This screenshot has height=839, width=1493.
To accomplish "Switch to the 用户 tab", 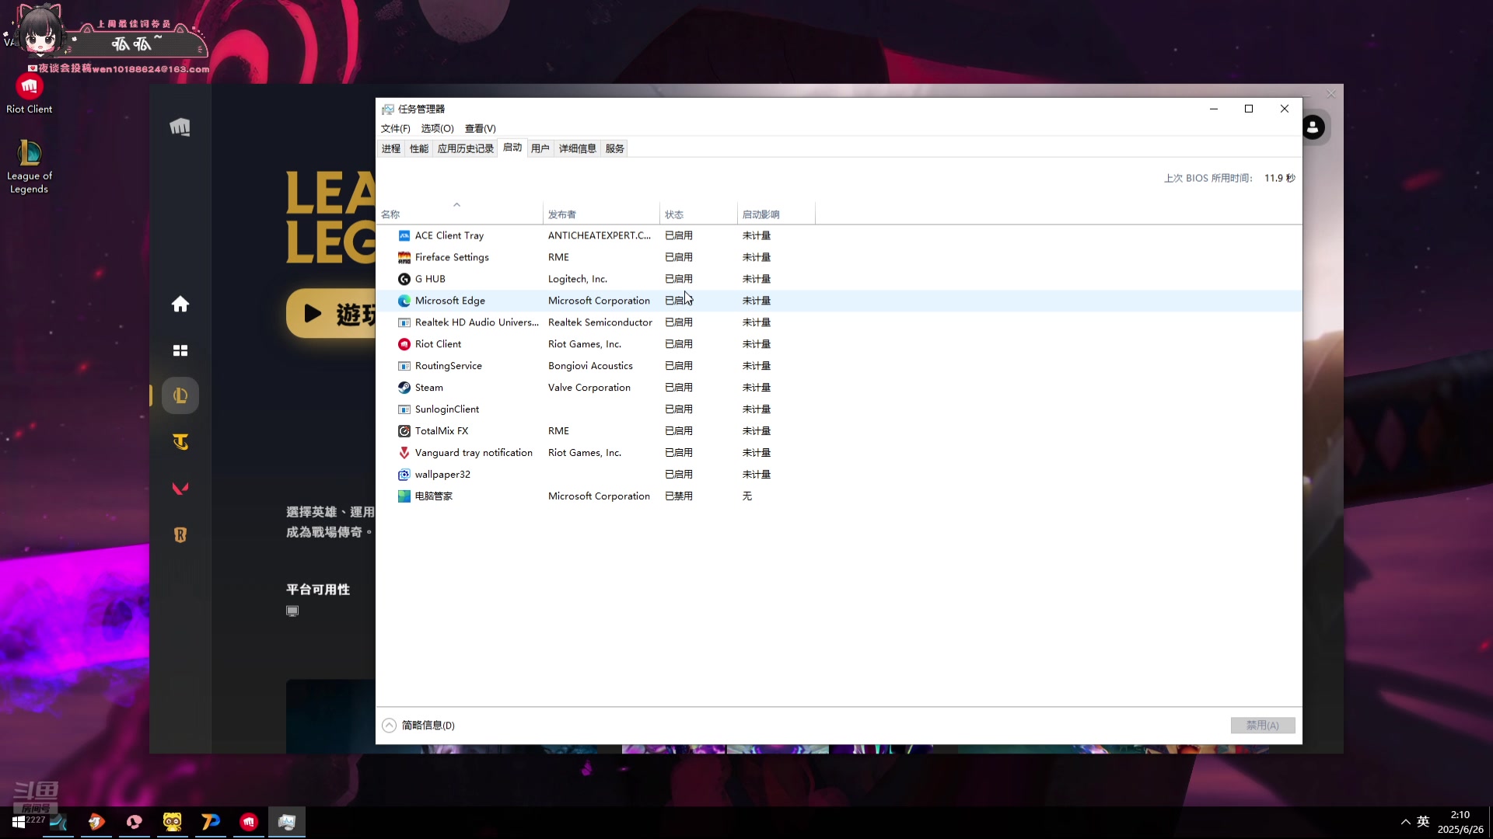I will click(x=540, y=148).
